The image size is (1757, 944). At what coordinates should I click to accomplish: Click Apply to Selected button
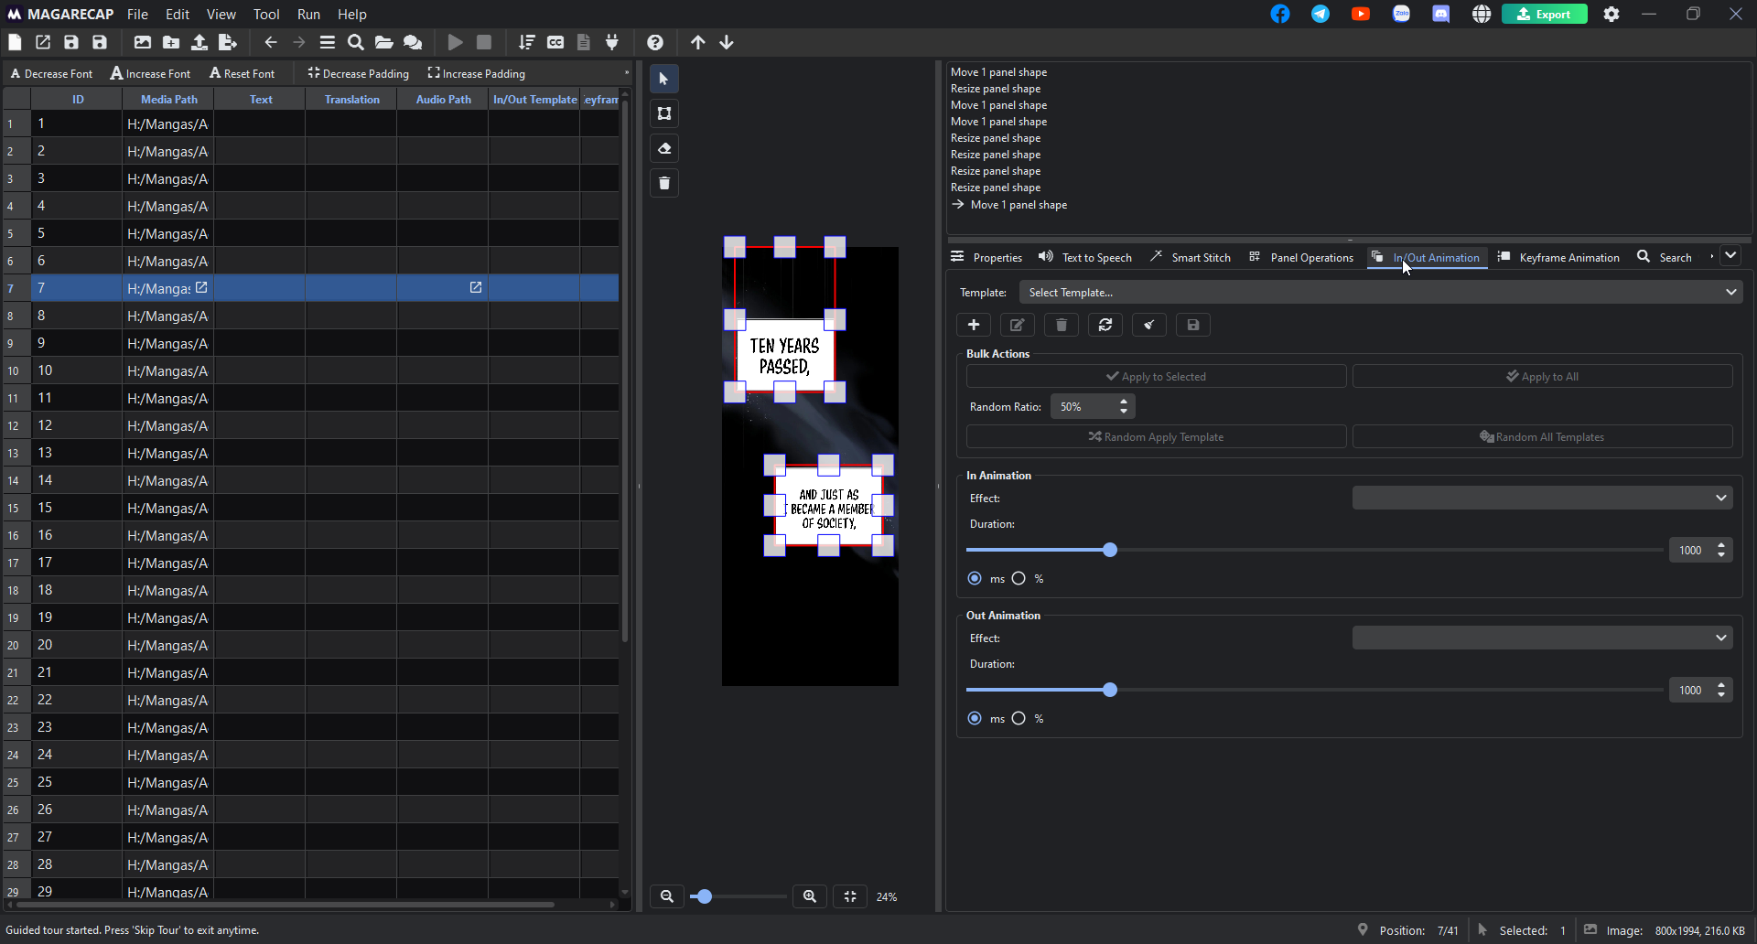tap(1156, 376)
